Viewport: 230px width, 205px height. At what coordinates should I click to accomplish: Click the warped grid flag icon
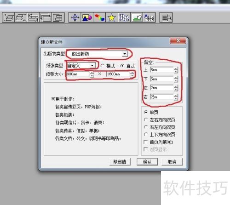tap(124, 17)
